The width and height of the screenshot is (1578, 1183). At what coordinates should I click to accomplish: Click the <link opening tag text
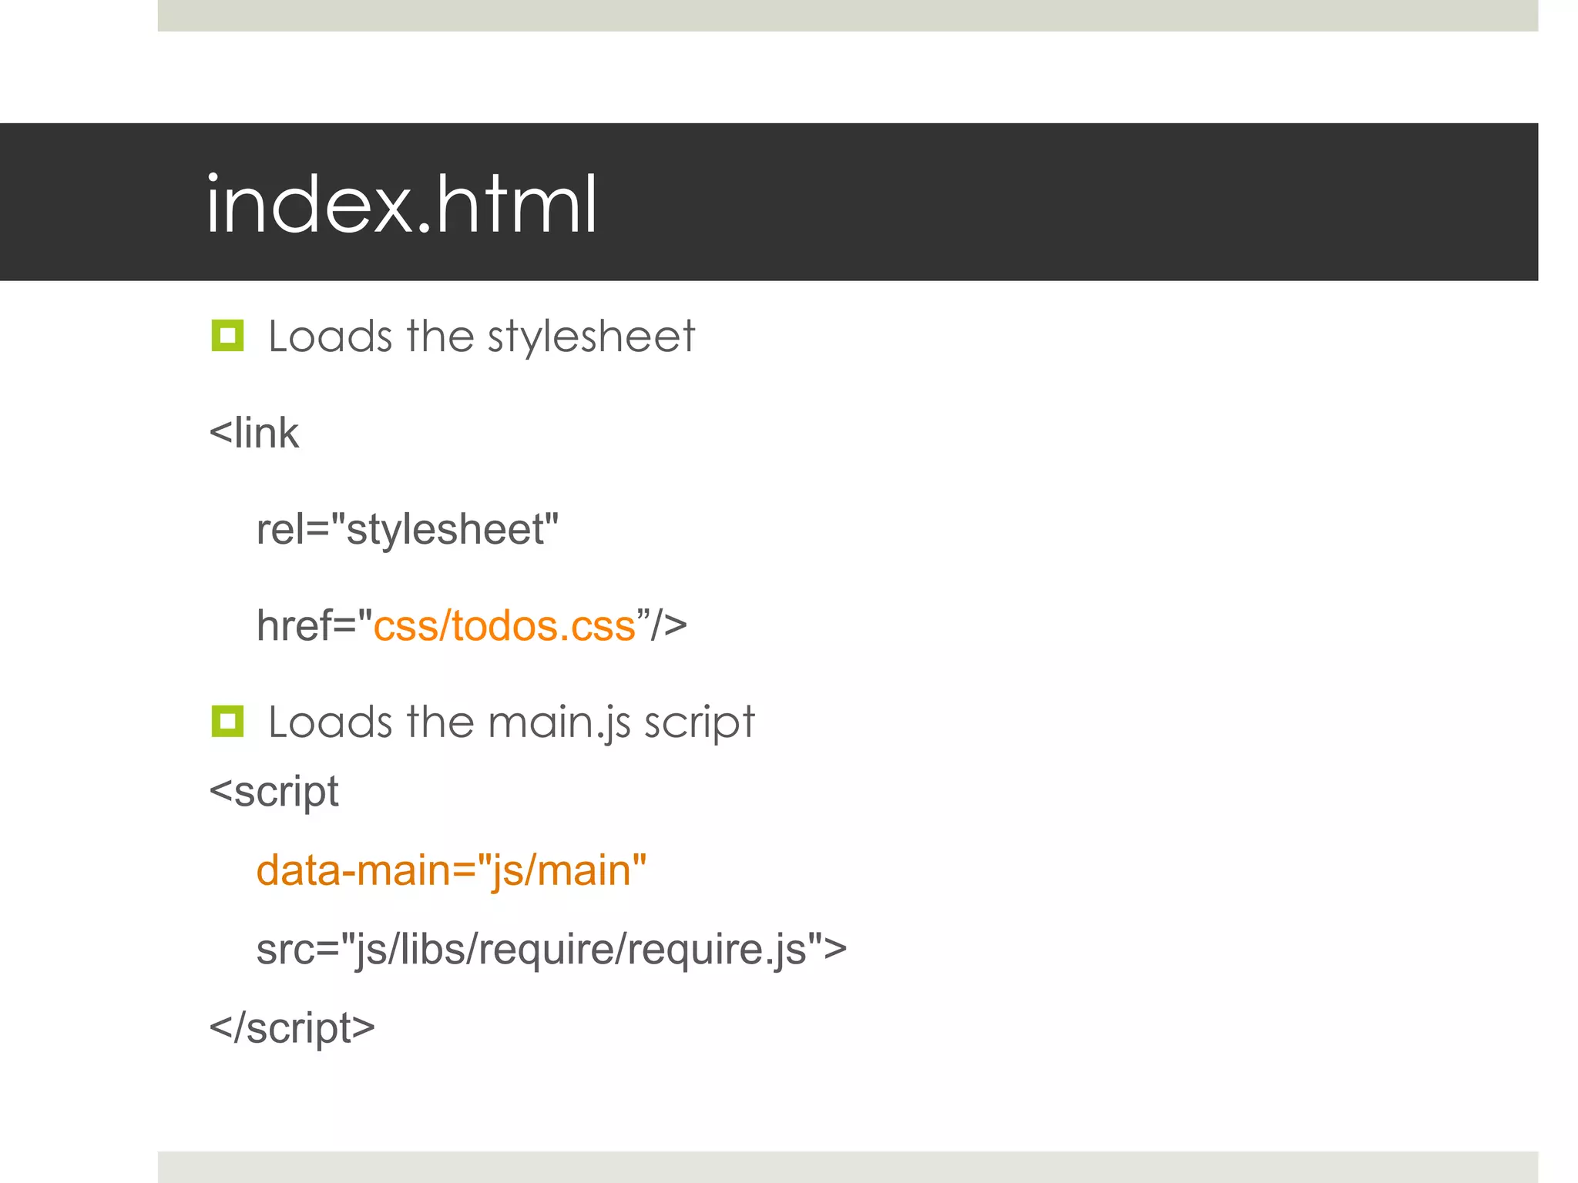pos(253,433)
